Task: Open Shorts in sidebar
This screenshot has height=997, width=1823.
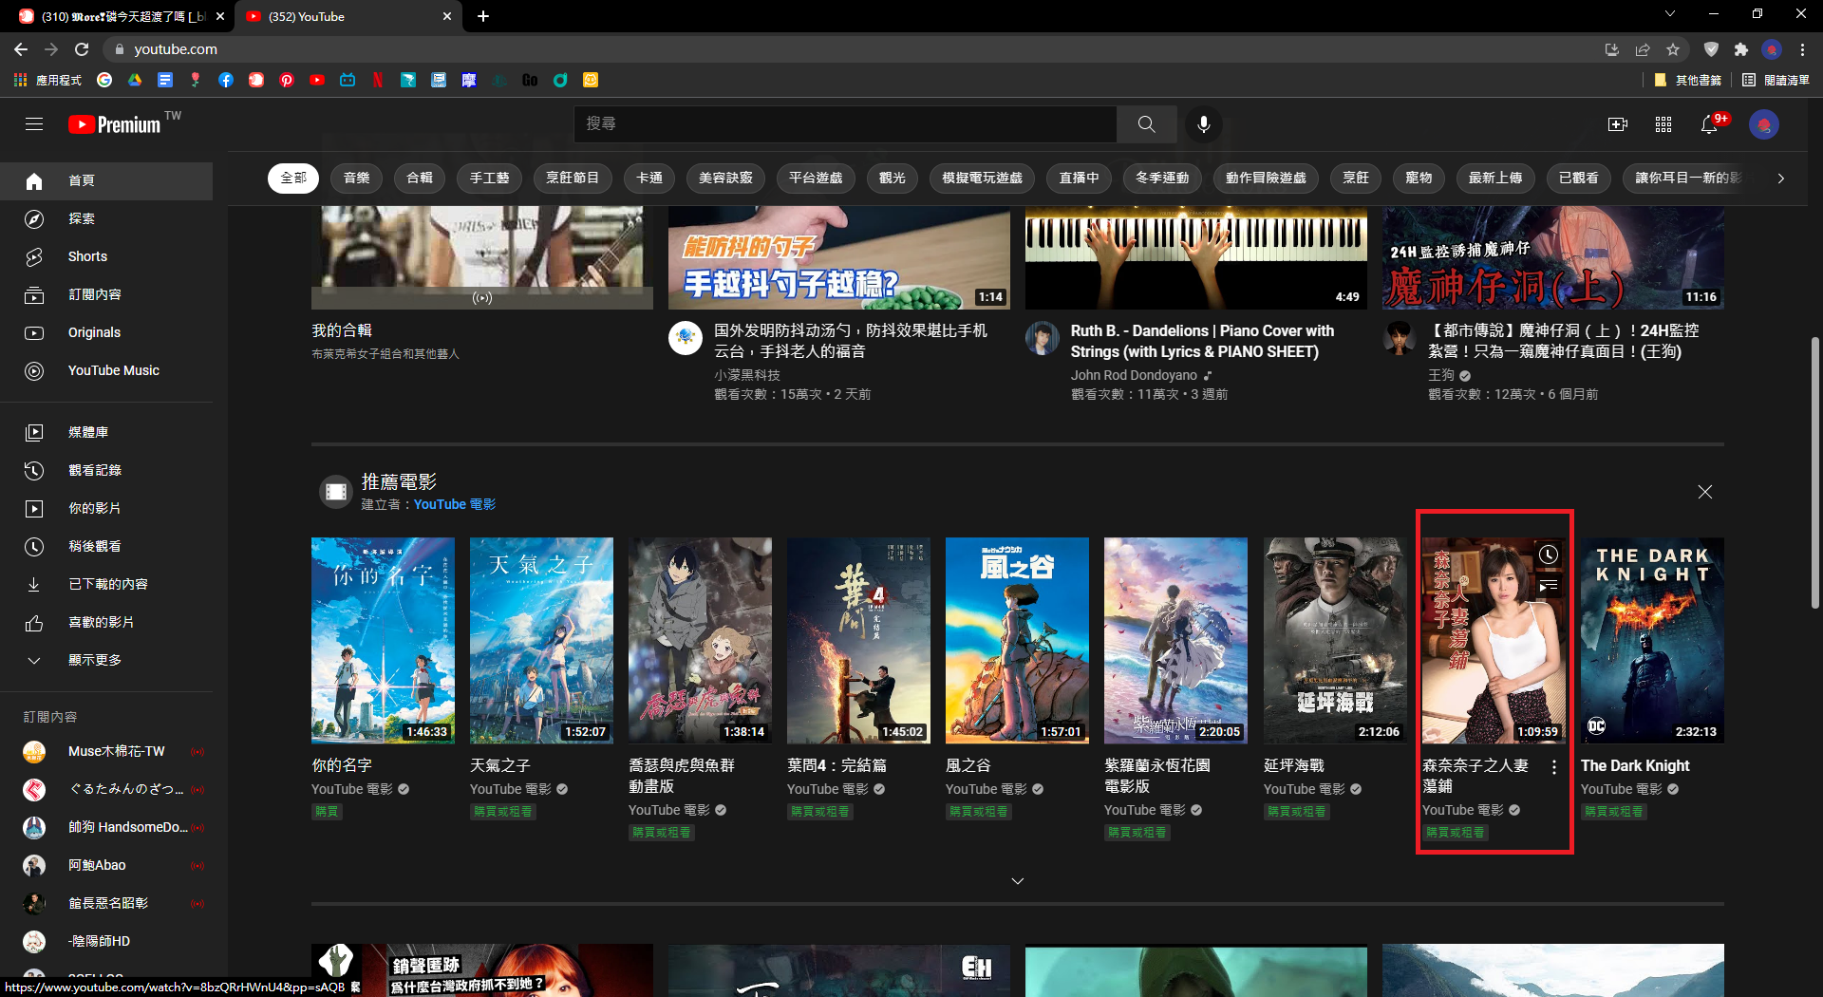Action: pos(106,256)
